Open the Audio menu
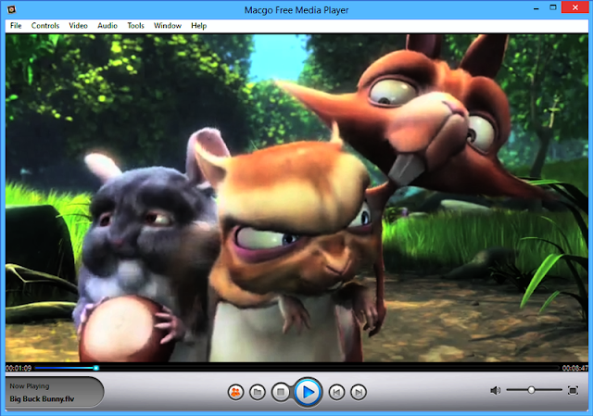This screenshot has height=416, width=593. coord(107,26)
